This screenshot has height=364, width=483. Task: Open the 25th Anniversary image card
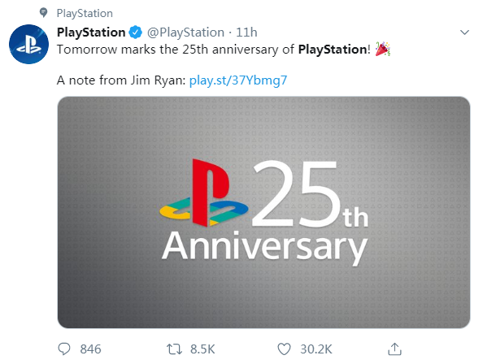(263, 212)
